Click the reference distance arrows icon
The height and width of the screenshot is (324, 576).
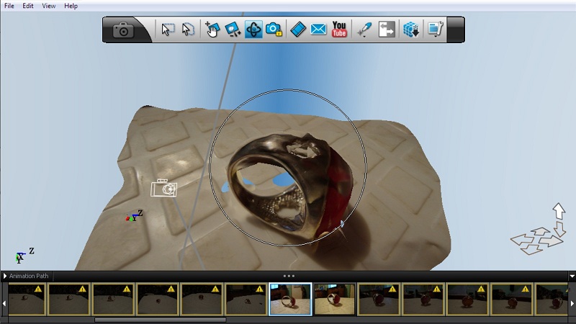click(x=387, y=30)
